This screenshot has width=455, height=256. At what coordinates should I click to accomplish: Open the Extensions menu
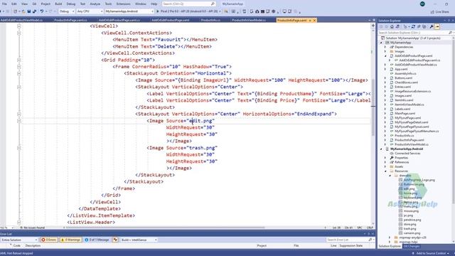pos(123,4)
